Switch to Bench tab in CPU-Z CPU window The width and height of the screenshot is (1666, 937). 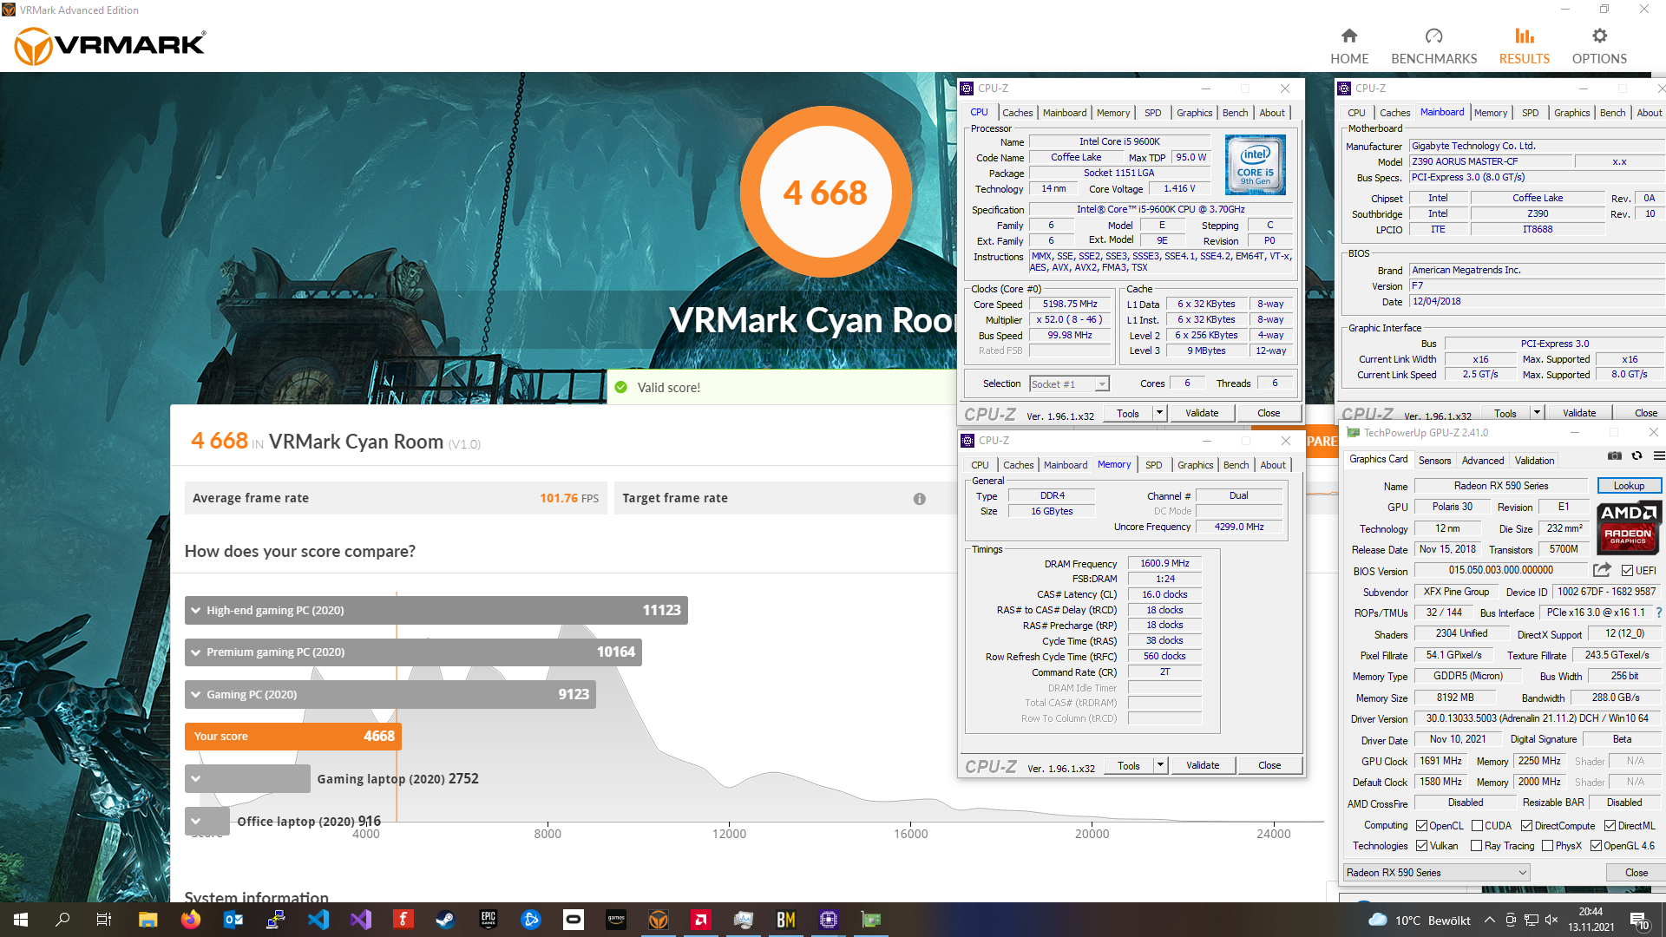coord(1235,113)
